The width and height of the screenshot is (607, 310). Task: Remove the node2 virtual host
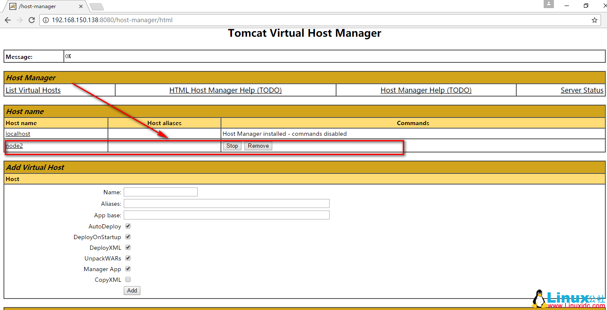[258, 146]
